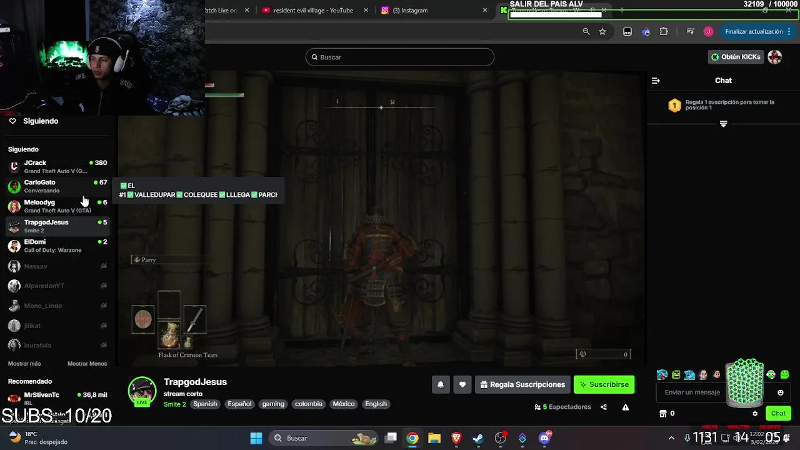The image size is (800, 450).
Task: Open the Chrome extensions puzzle icon
Action: pyautogui.click(x=664, y=31)
